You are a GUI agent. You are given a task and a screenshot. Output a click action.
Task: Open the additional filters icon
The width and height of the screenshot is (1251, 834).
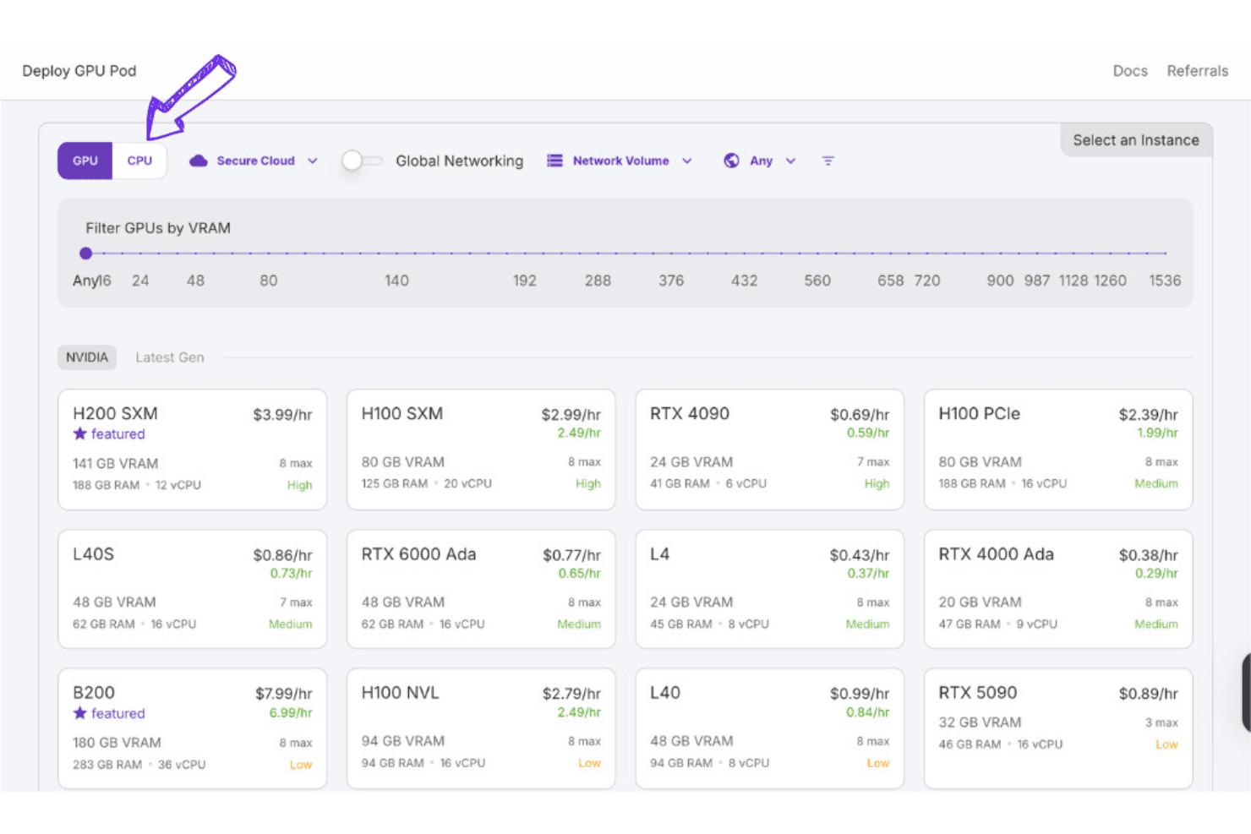click(x=828, y=161)
